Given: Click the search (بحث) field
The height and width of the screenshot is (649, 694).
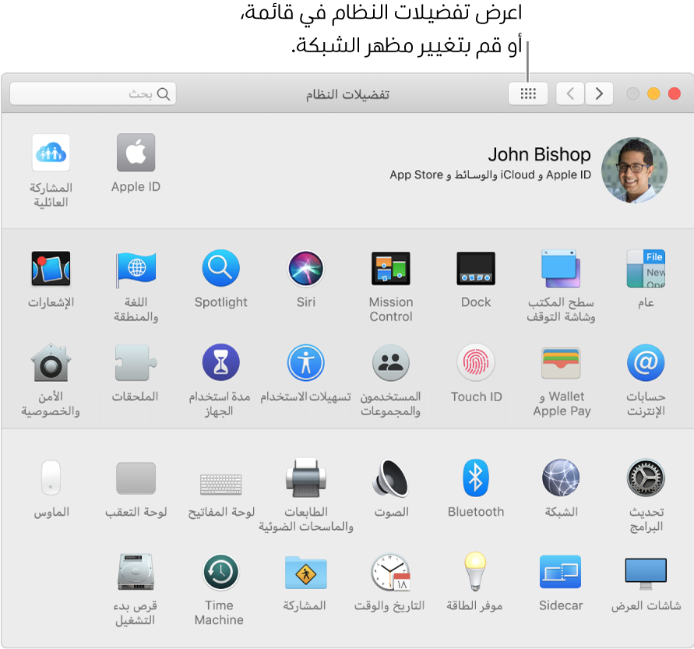Looking at the screenshot, I should [93, 93].
